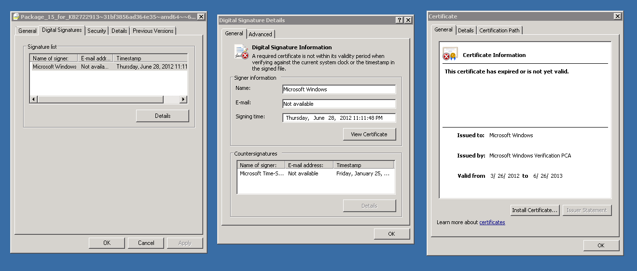The width and height of the screenshot is (637, 271).
Task: Open the Details tab in Package properties
Action: point(119,30)
